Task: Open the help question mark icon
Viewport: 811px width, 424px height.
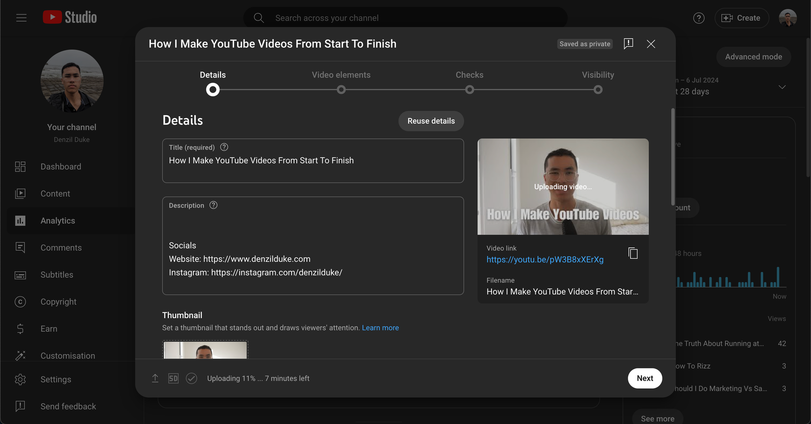Action: [x=699, y=18]
